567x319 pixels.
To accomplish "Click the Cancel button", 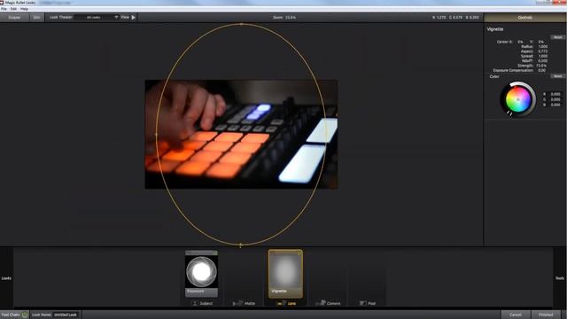I will 516,315.
